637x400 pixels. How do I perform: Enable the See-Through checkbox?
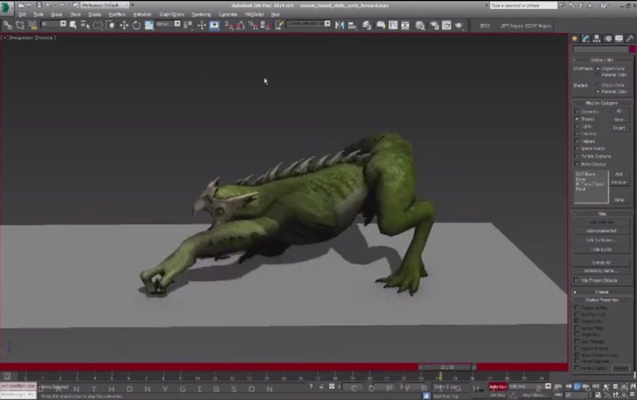click(x=577, y=341)
